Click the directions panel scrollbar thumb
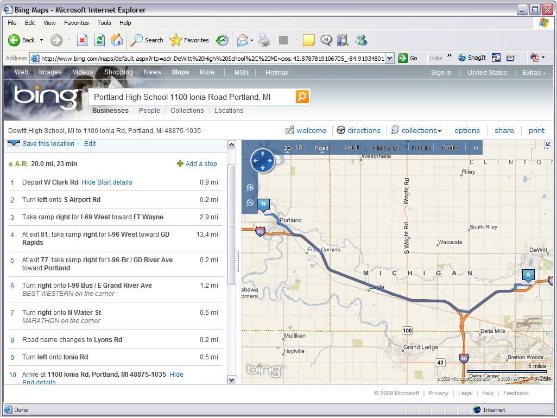The image size is (557, 418). point(231,224)
